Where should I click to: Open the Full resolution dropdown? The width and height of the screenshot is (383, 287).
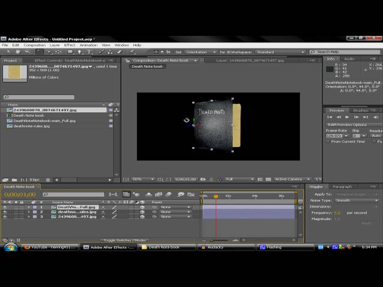point(239,179)
